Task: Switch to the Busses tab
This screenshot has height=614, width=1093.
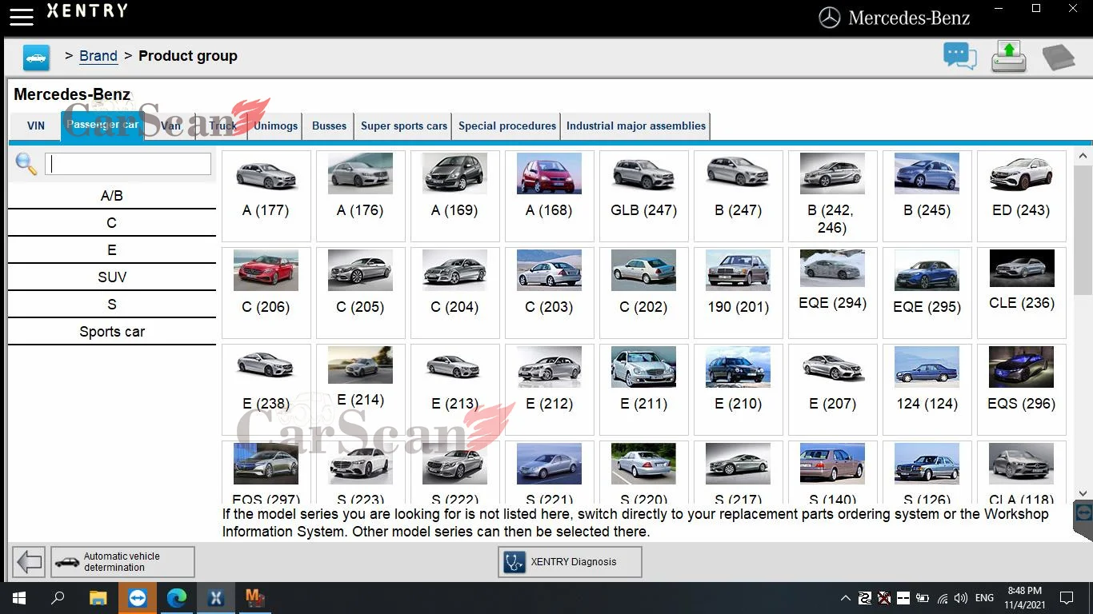Action: pos(330,126)
